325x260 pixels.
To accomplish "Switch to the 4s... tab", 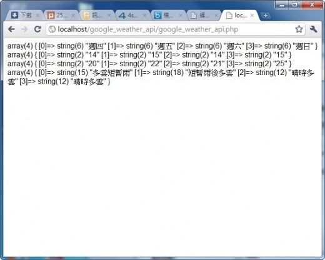I will tap(131, 15).
